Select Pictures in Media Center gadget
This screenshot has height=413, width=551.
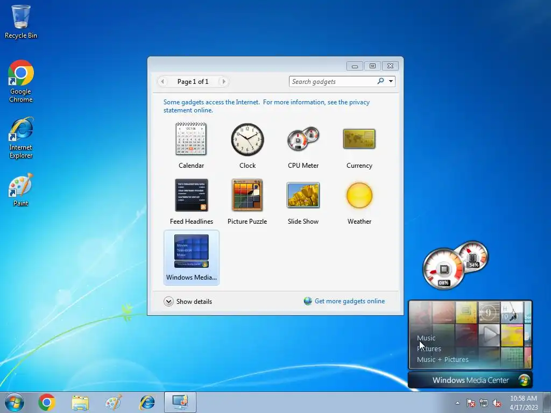pos(429,348)
